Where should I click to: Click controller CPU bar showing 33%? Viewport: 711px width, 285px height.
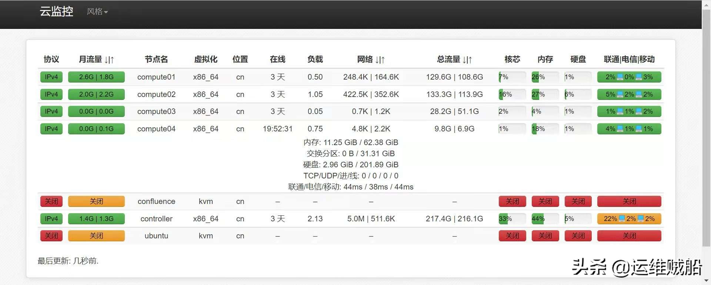[512, 219]
